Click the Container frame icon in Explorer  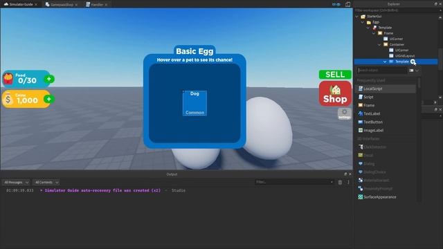pos(386,44)
